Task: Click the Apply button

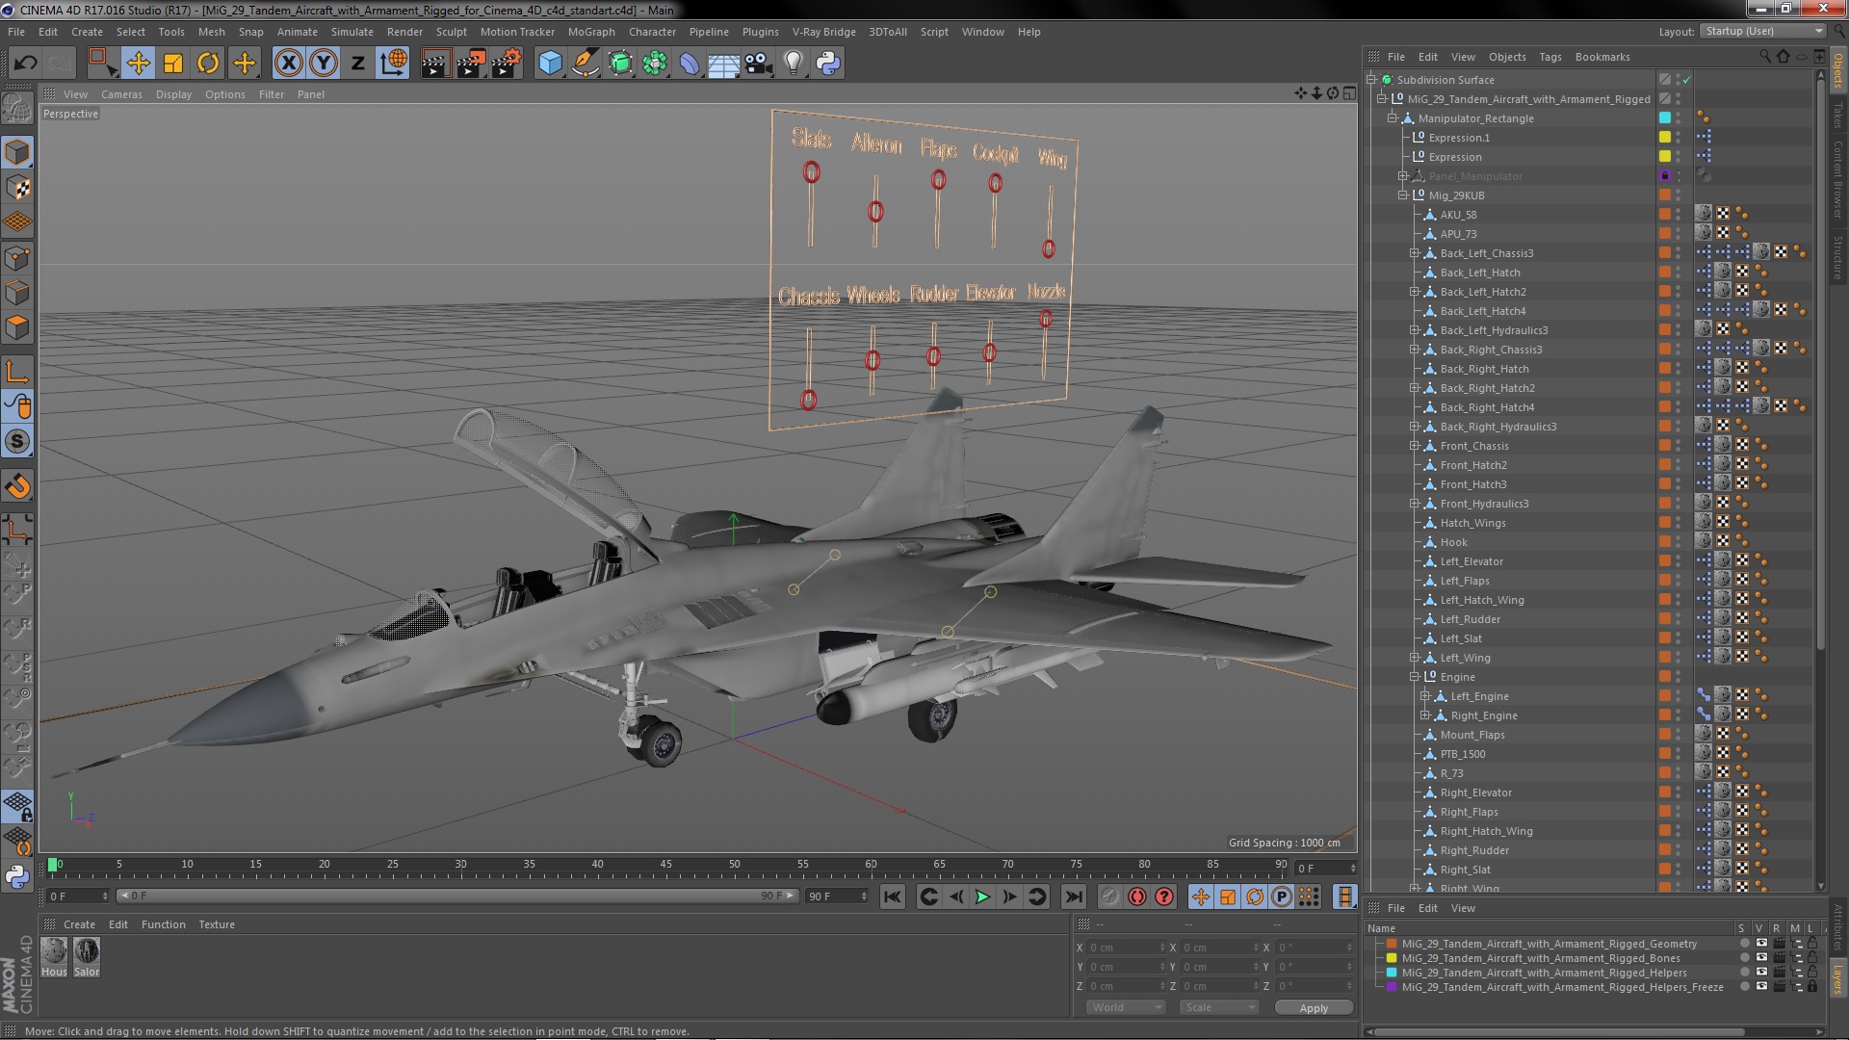Action: (1314, 1007)
